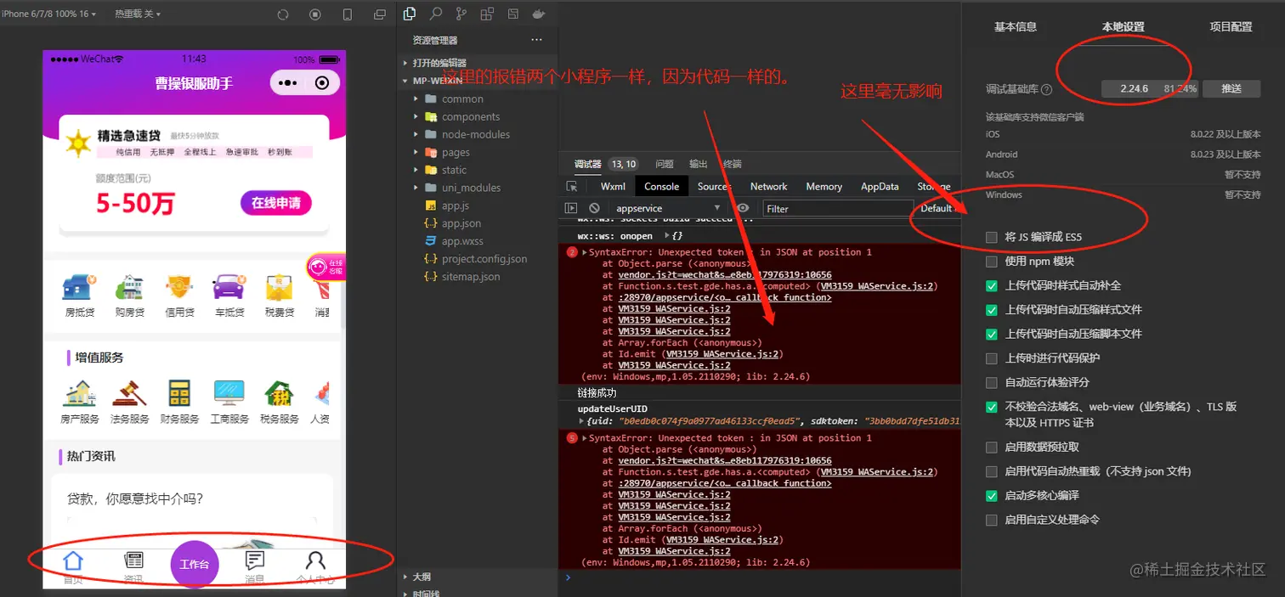Uncheck 上传代码时样式自动补全
1285x597 pixels.
tap(991, 286)
